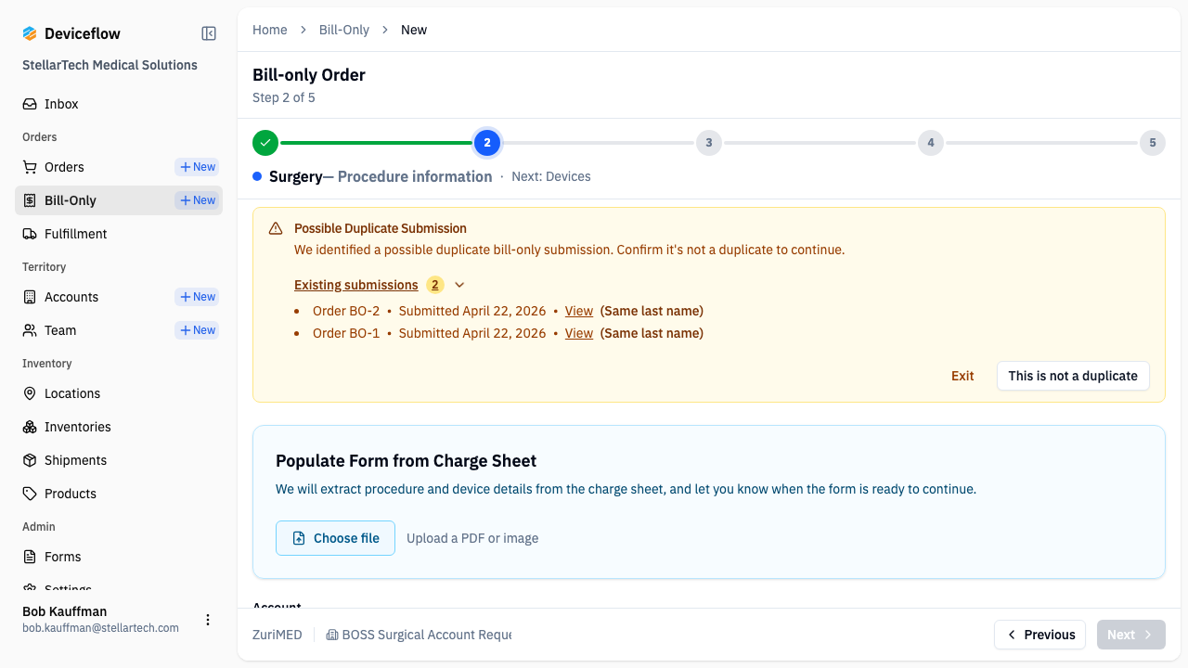The width and height of the screenshot is (1188, 668).
Task: Open user options three-dot menu
Action: pos(208,620)
